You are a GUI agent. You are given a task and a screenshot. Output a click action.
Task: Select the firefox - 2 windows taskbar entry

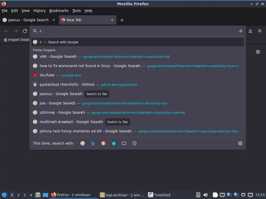[x=73, y=195]
